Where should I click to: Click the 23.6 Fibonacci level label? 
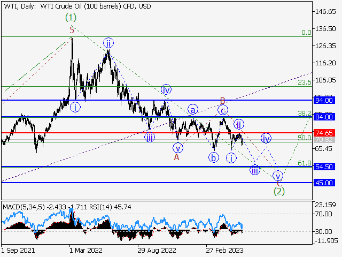tap(305, 82)
